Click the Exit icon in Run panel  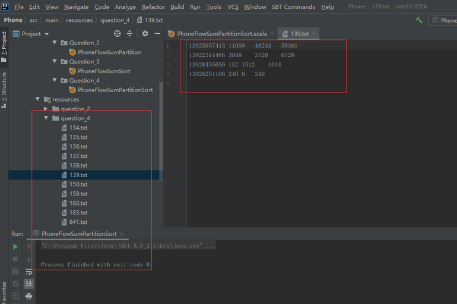tap(15, 296)
